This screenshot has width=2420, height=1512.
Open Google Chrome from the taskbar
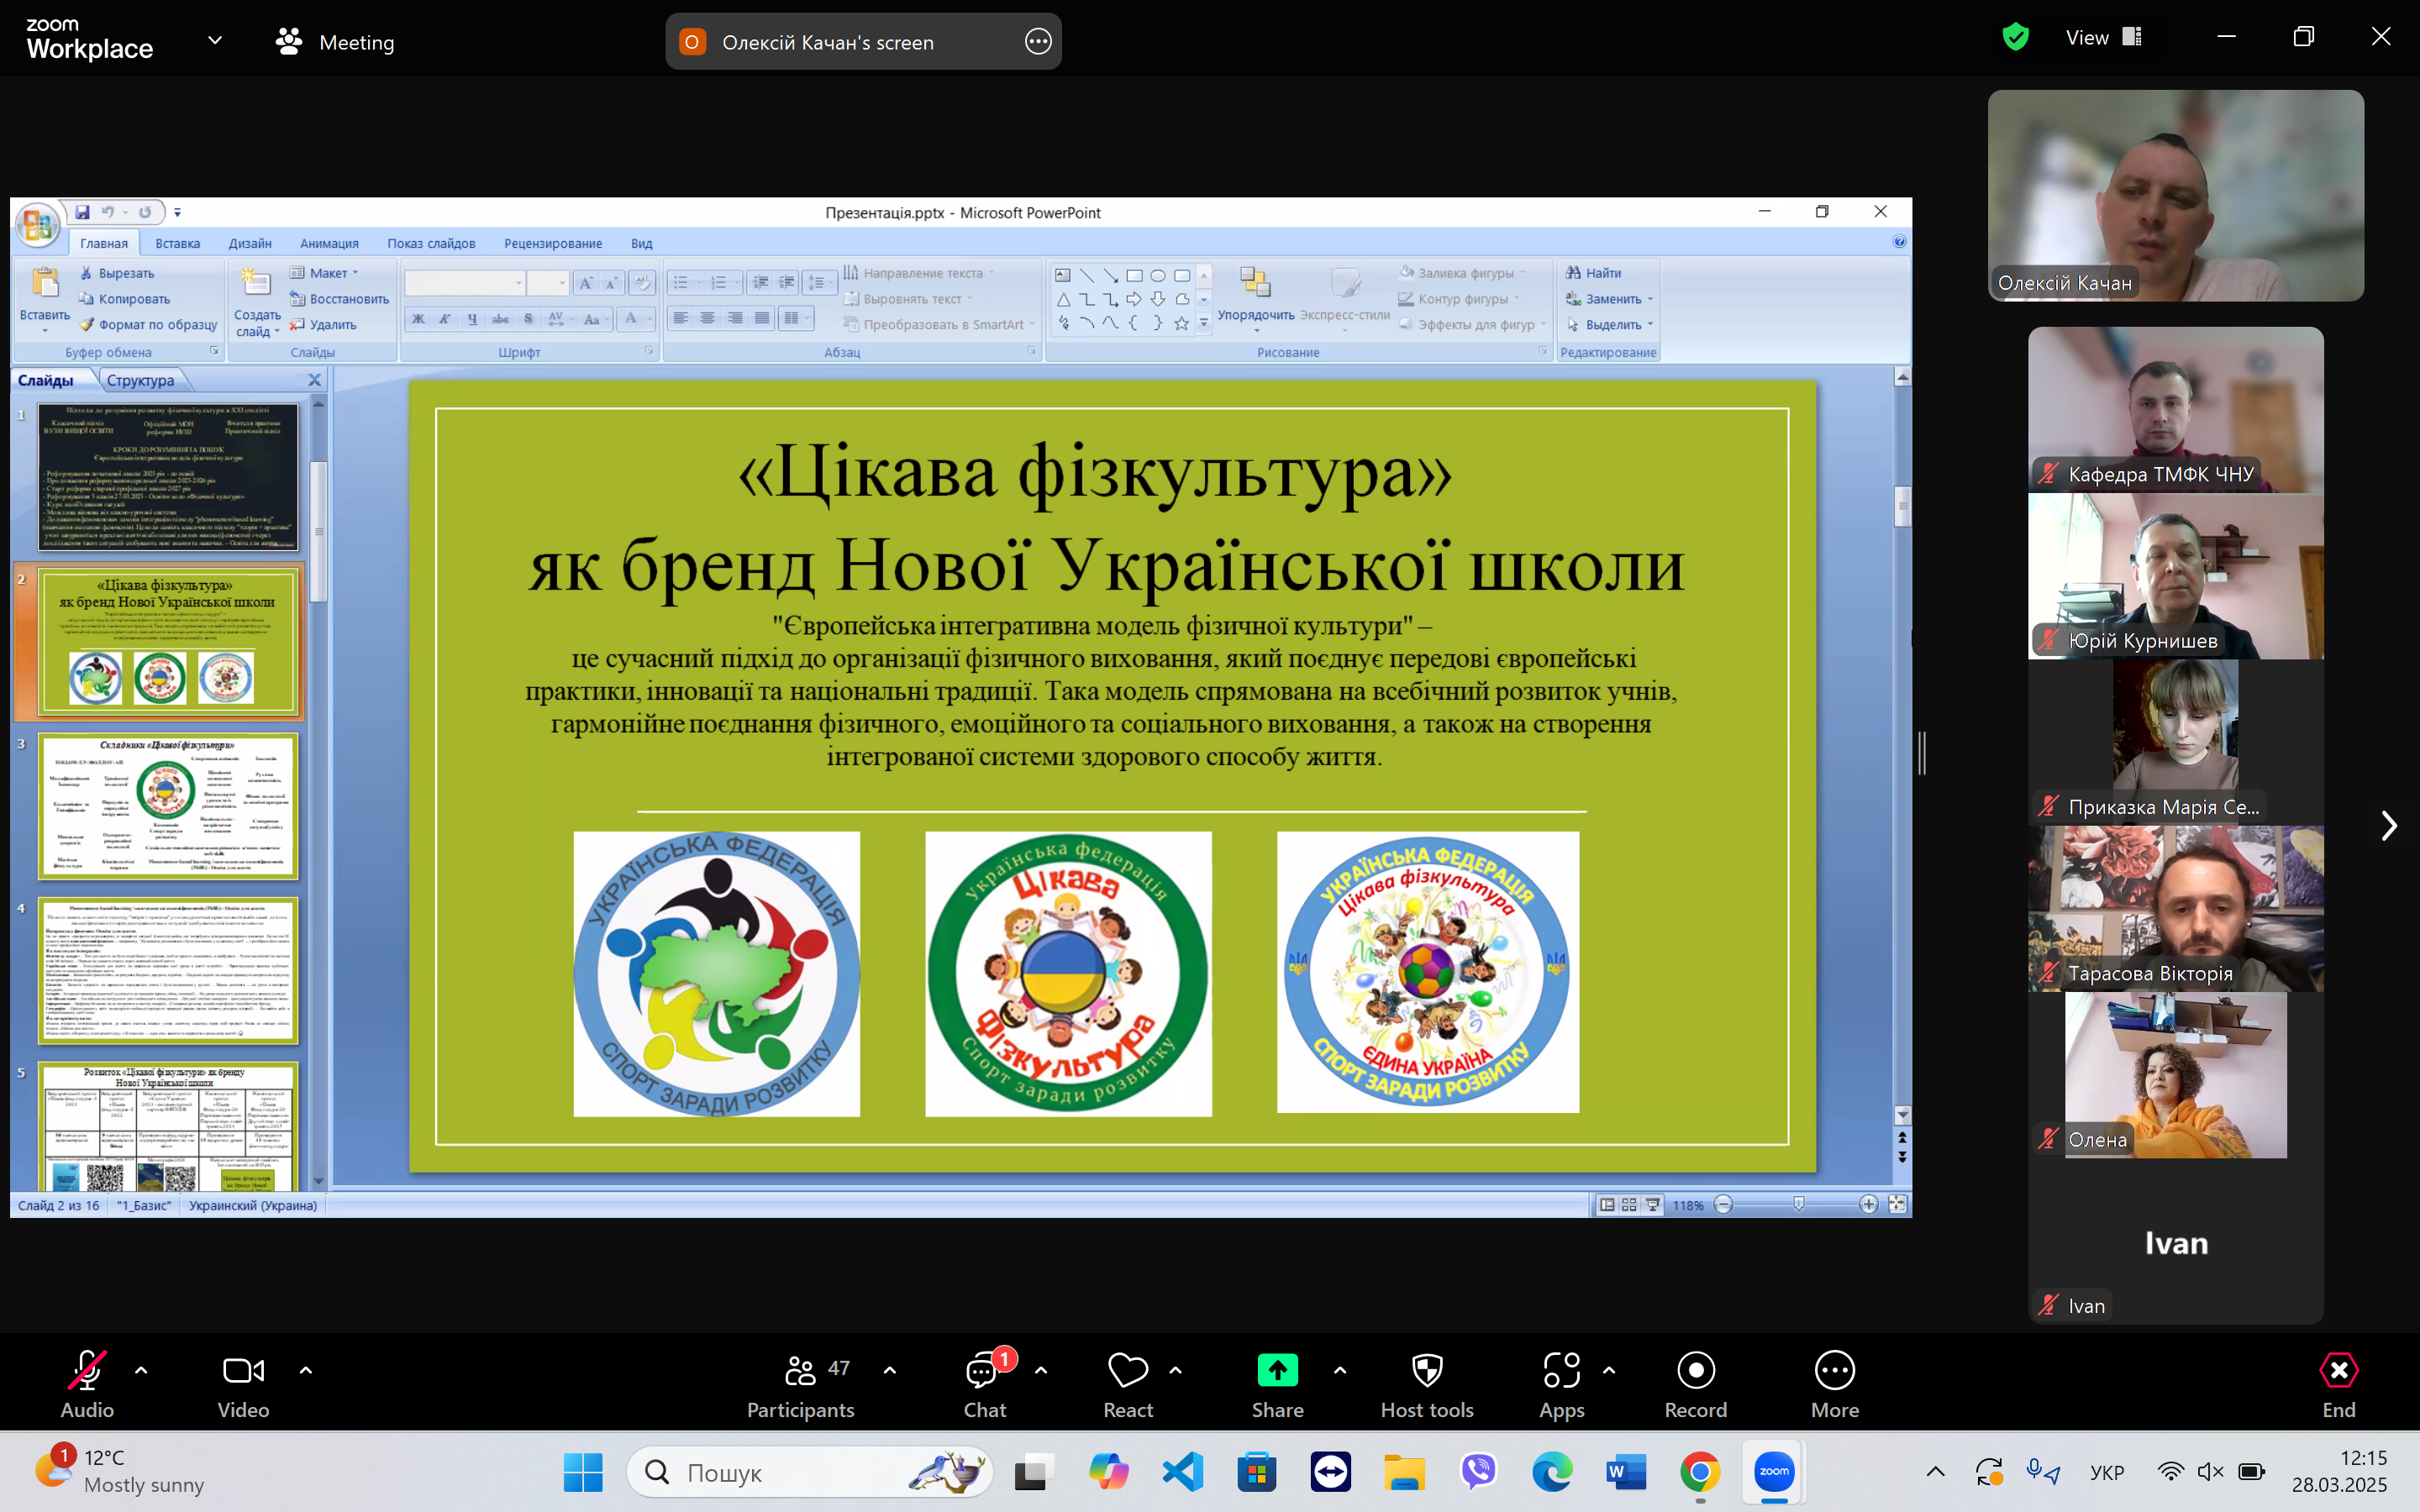click(x=1700, y=1472)
